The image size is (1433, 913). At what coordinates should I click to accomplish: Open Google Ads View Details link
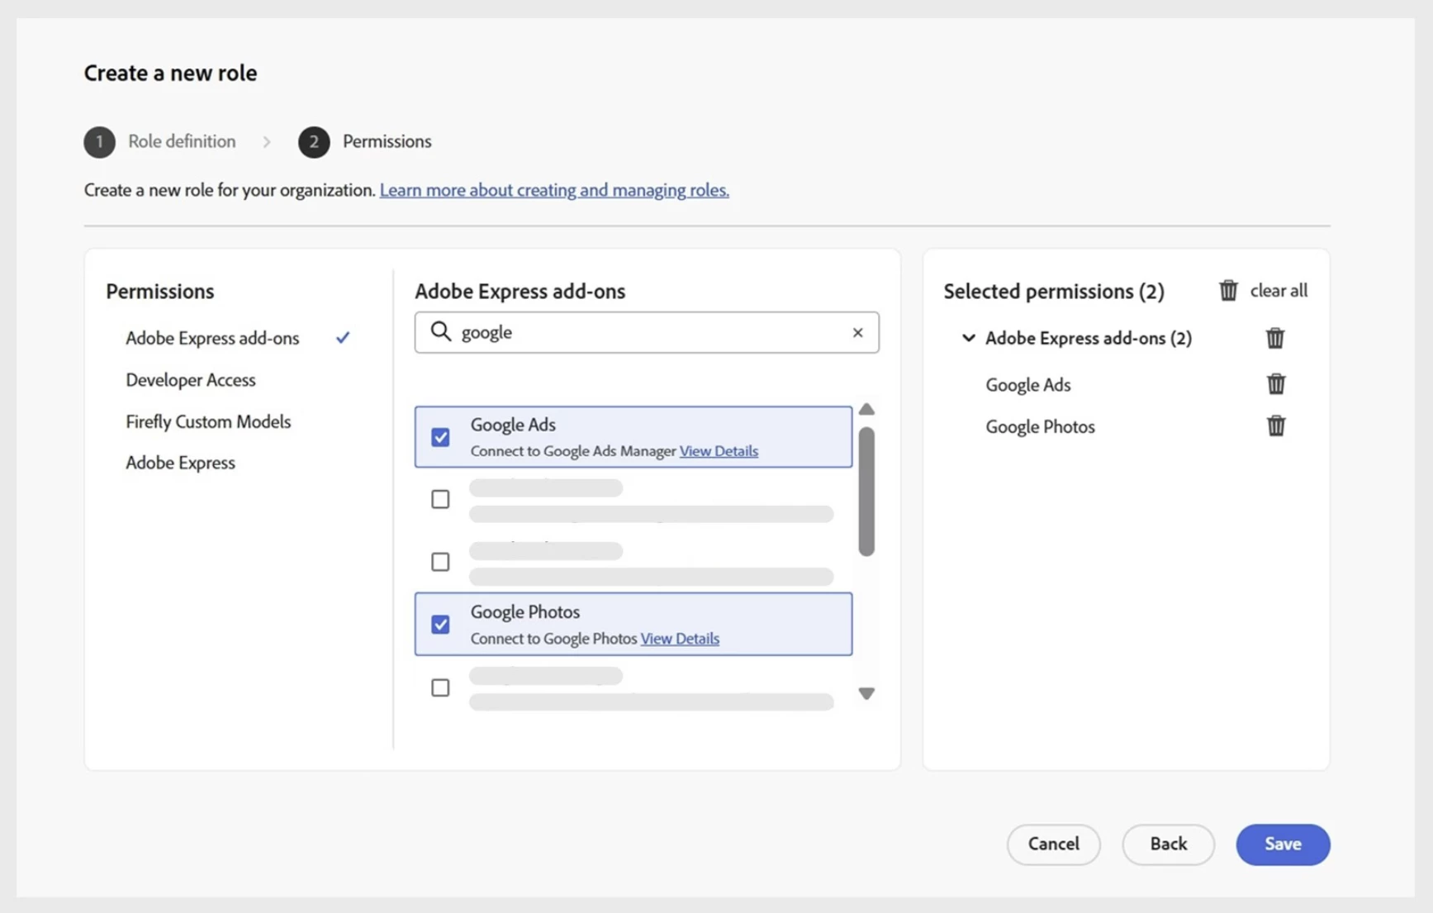coord(719,451)
